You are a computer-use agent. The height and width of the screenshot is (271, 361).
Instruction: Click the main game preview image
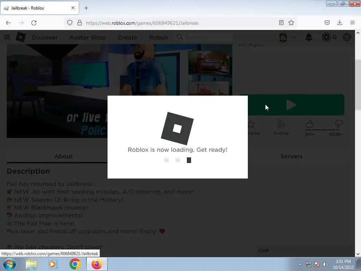pyautogui.click(x=97, y=91)
